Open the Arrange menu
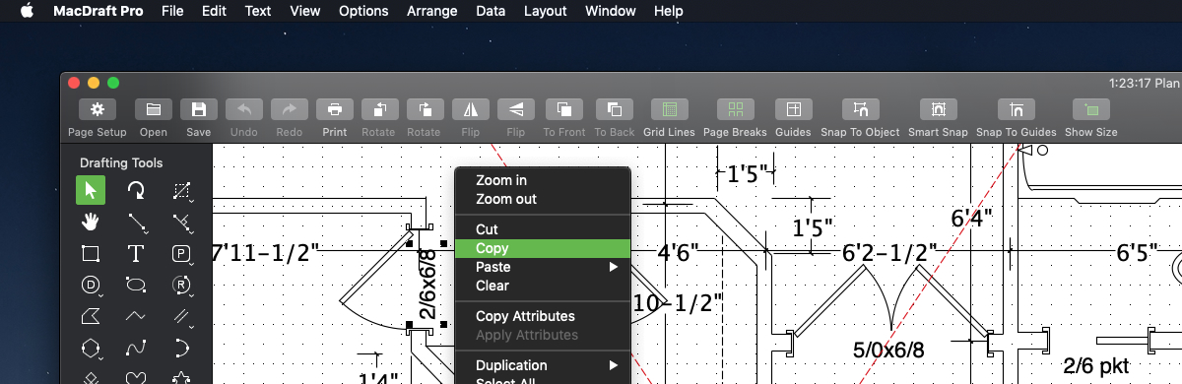The image size is (1182, 384). tap(431, 11)
